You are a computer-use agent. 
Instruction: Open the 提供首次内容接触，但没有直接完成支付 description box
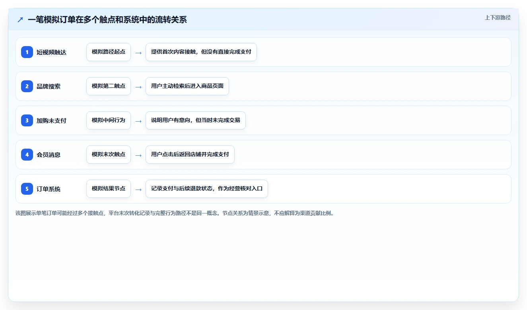click(x=201, y=52)
